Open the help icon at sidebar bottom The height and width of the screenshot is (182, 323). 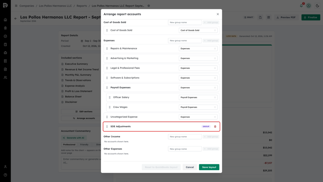point(5,175)
